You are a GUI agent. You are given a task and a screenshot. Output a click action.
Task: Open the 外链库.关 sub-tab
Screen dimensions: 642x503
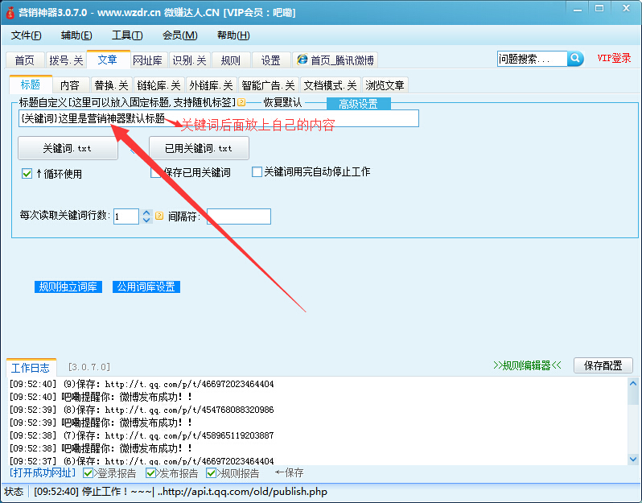click(212, 85)
